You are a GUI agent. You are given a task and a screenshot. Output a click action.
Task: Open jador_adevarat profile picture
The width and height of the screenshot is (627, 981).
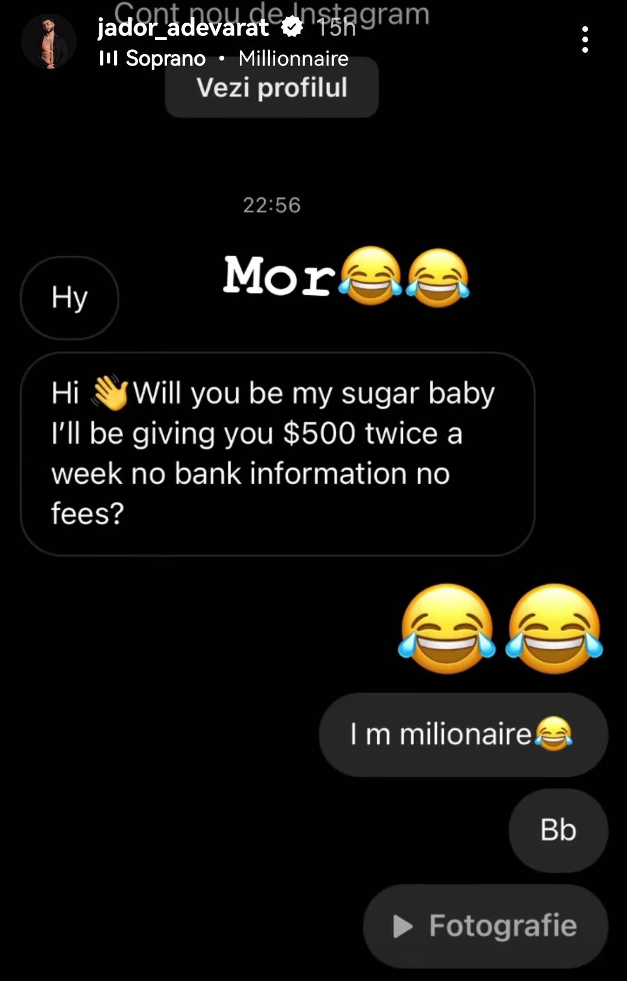49,42
